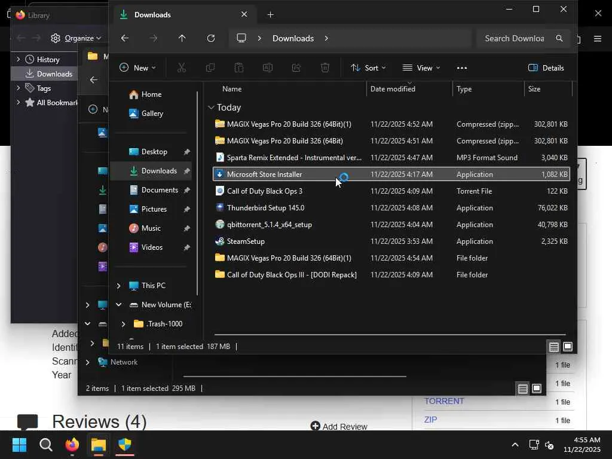Select Videos in navigation pane
This screenshot has height=459, width=612.
point(151,247)
